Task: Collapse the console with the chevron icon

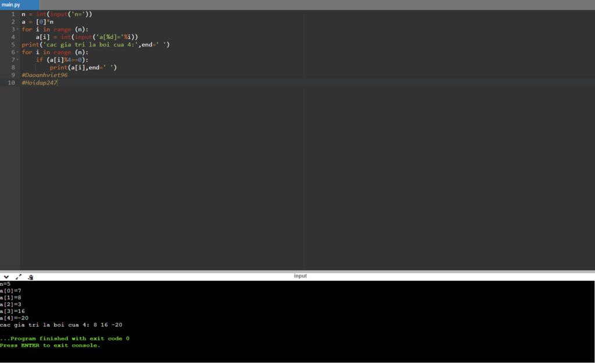Action: click(x=6, y=277)
